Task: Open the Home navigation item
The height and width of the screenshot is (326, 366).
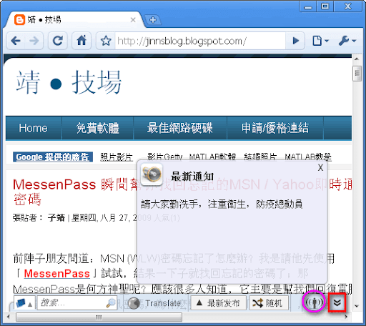Action: point(34,128)
